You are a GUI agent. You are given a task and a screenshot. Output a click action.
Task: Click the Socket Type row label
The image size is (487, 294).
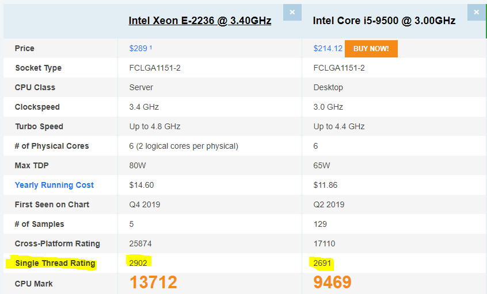pos(38,68)
